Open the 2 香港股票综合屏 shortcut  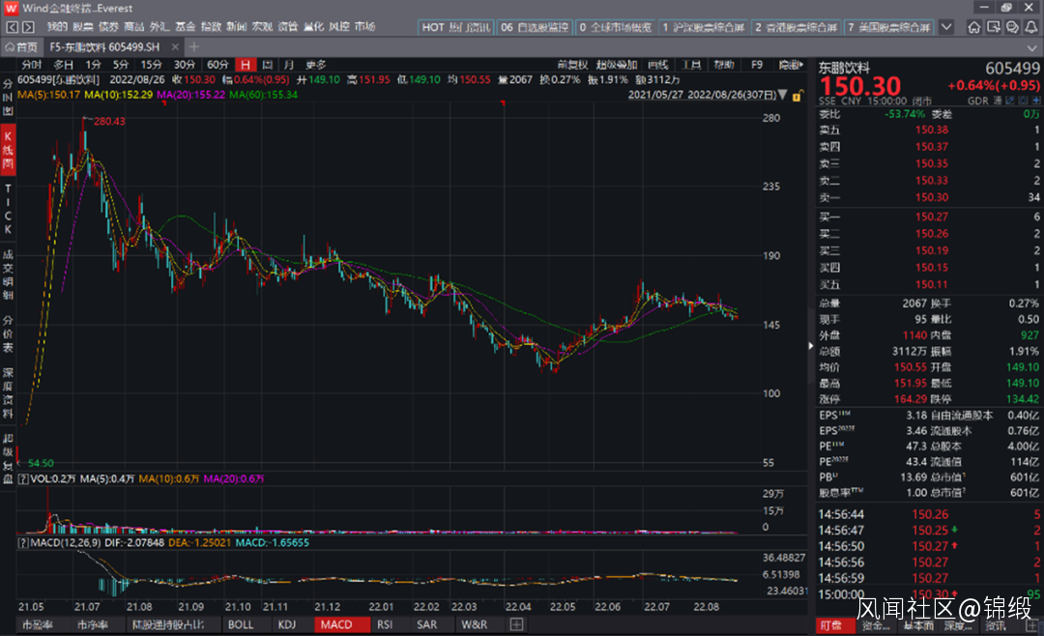tap(797, 27)
